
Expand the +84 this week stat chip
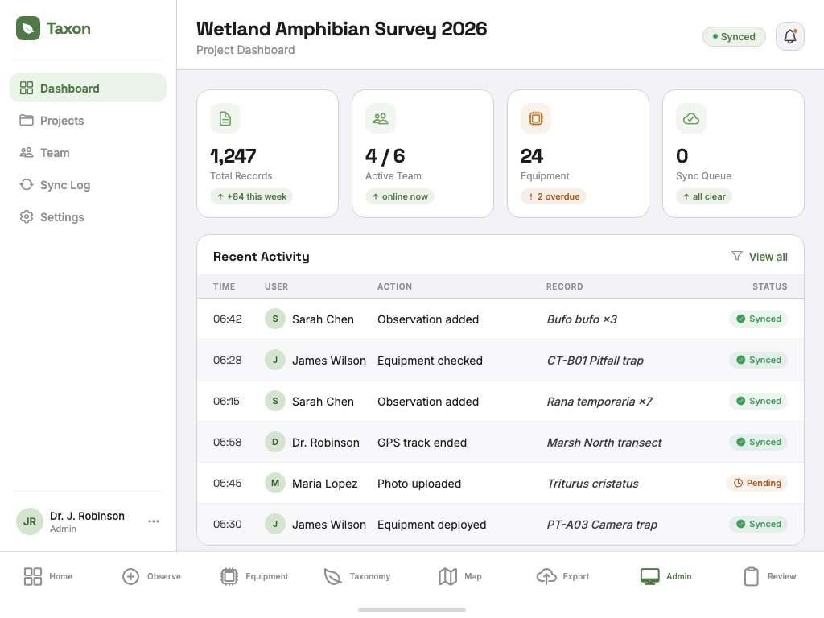point(251,196)
